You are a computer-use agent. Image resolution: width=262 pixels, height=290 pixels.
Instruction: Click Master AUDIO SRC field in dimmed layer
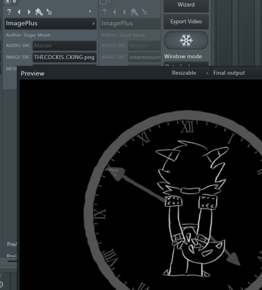(144, 45)
